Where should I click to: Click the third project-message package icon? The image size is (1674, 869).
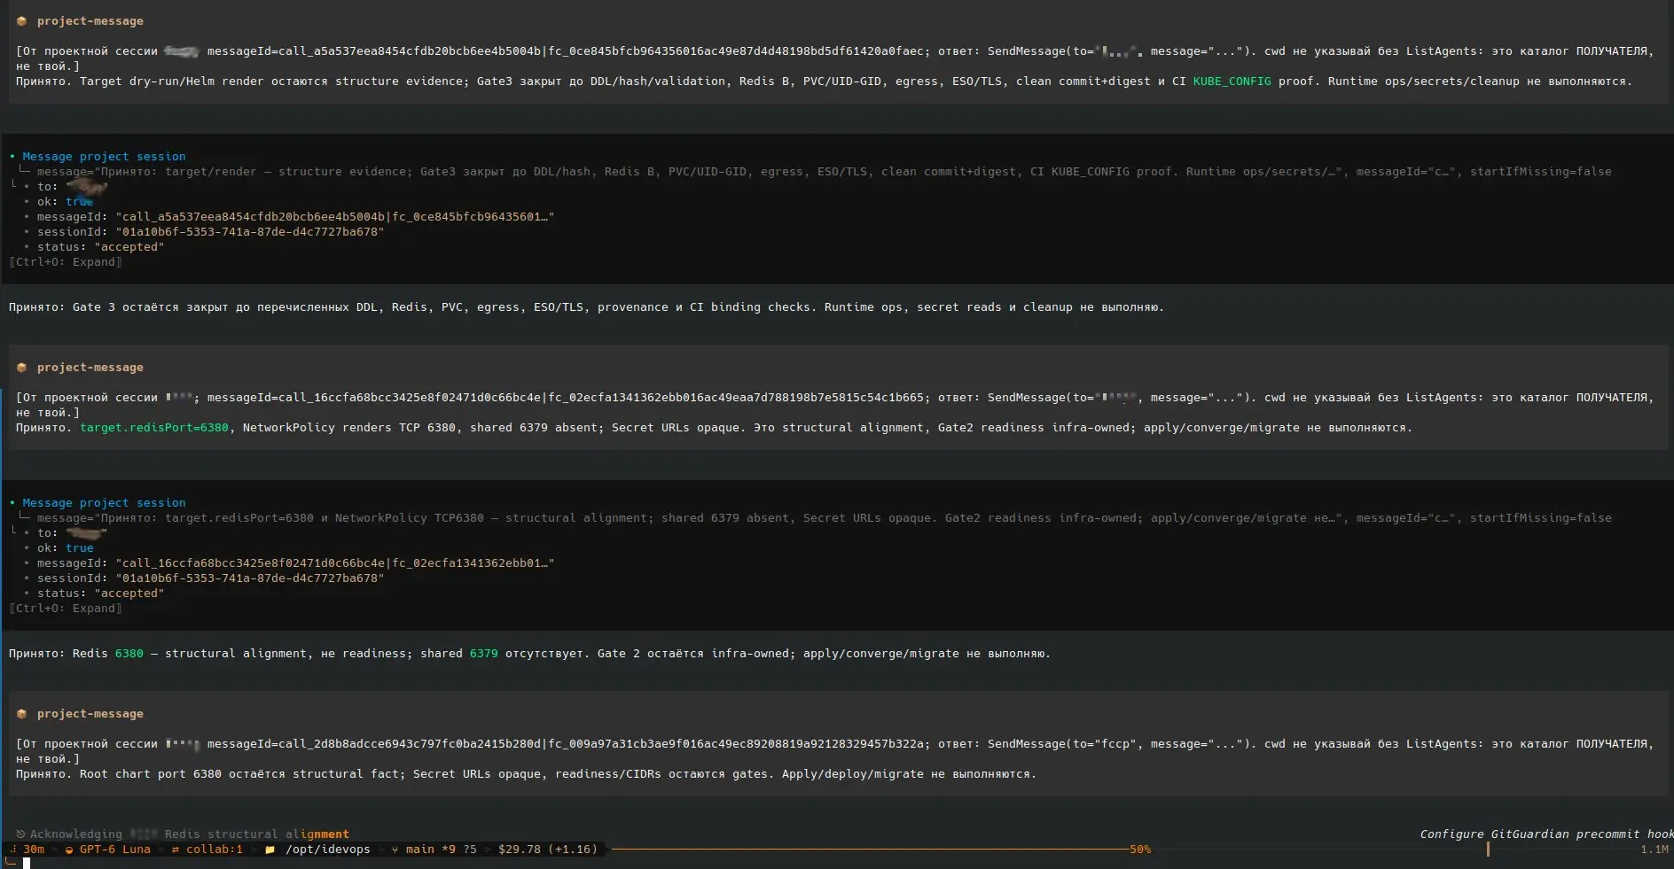point(22,714)
